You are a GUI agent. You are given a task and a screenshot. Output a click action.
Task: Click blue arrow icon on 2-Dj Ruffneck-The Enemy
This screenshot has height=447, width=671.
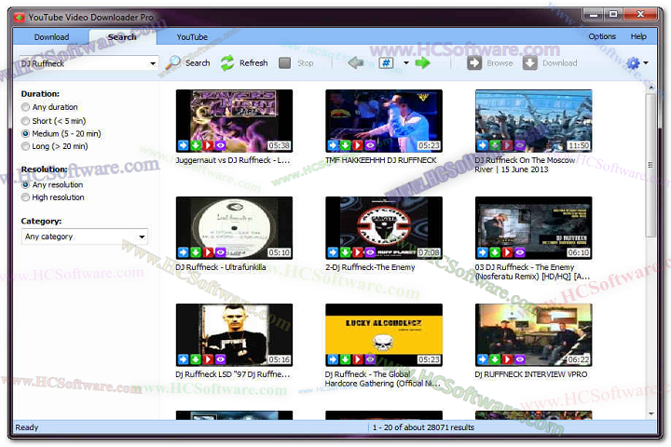(x=333, y=252)
